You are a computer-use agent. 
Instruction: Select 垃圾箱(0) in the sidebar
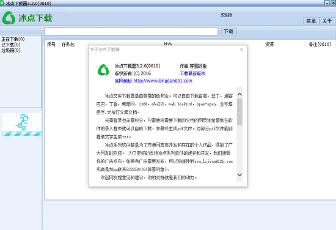(x=11, y=50)
